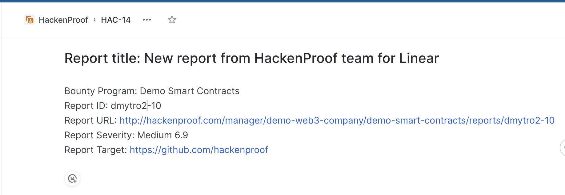Screen dimensions: 565x195
Task: Open the issue options ellipsis menu
Action: point(147,20)
